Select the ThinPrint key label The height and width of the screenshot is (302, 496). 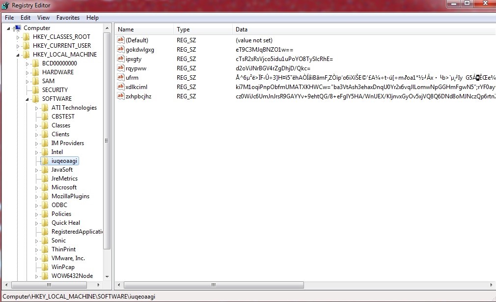pos(63,249)
